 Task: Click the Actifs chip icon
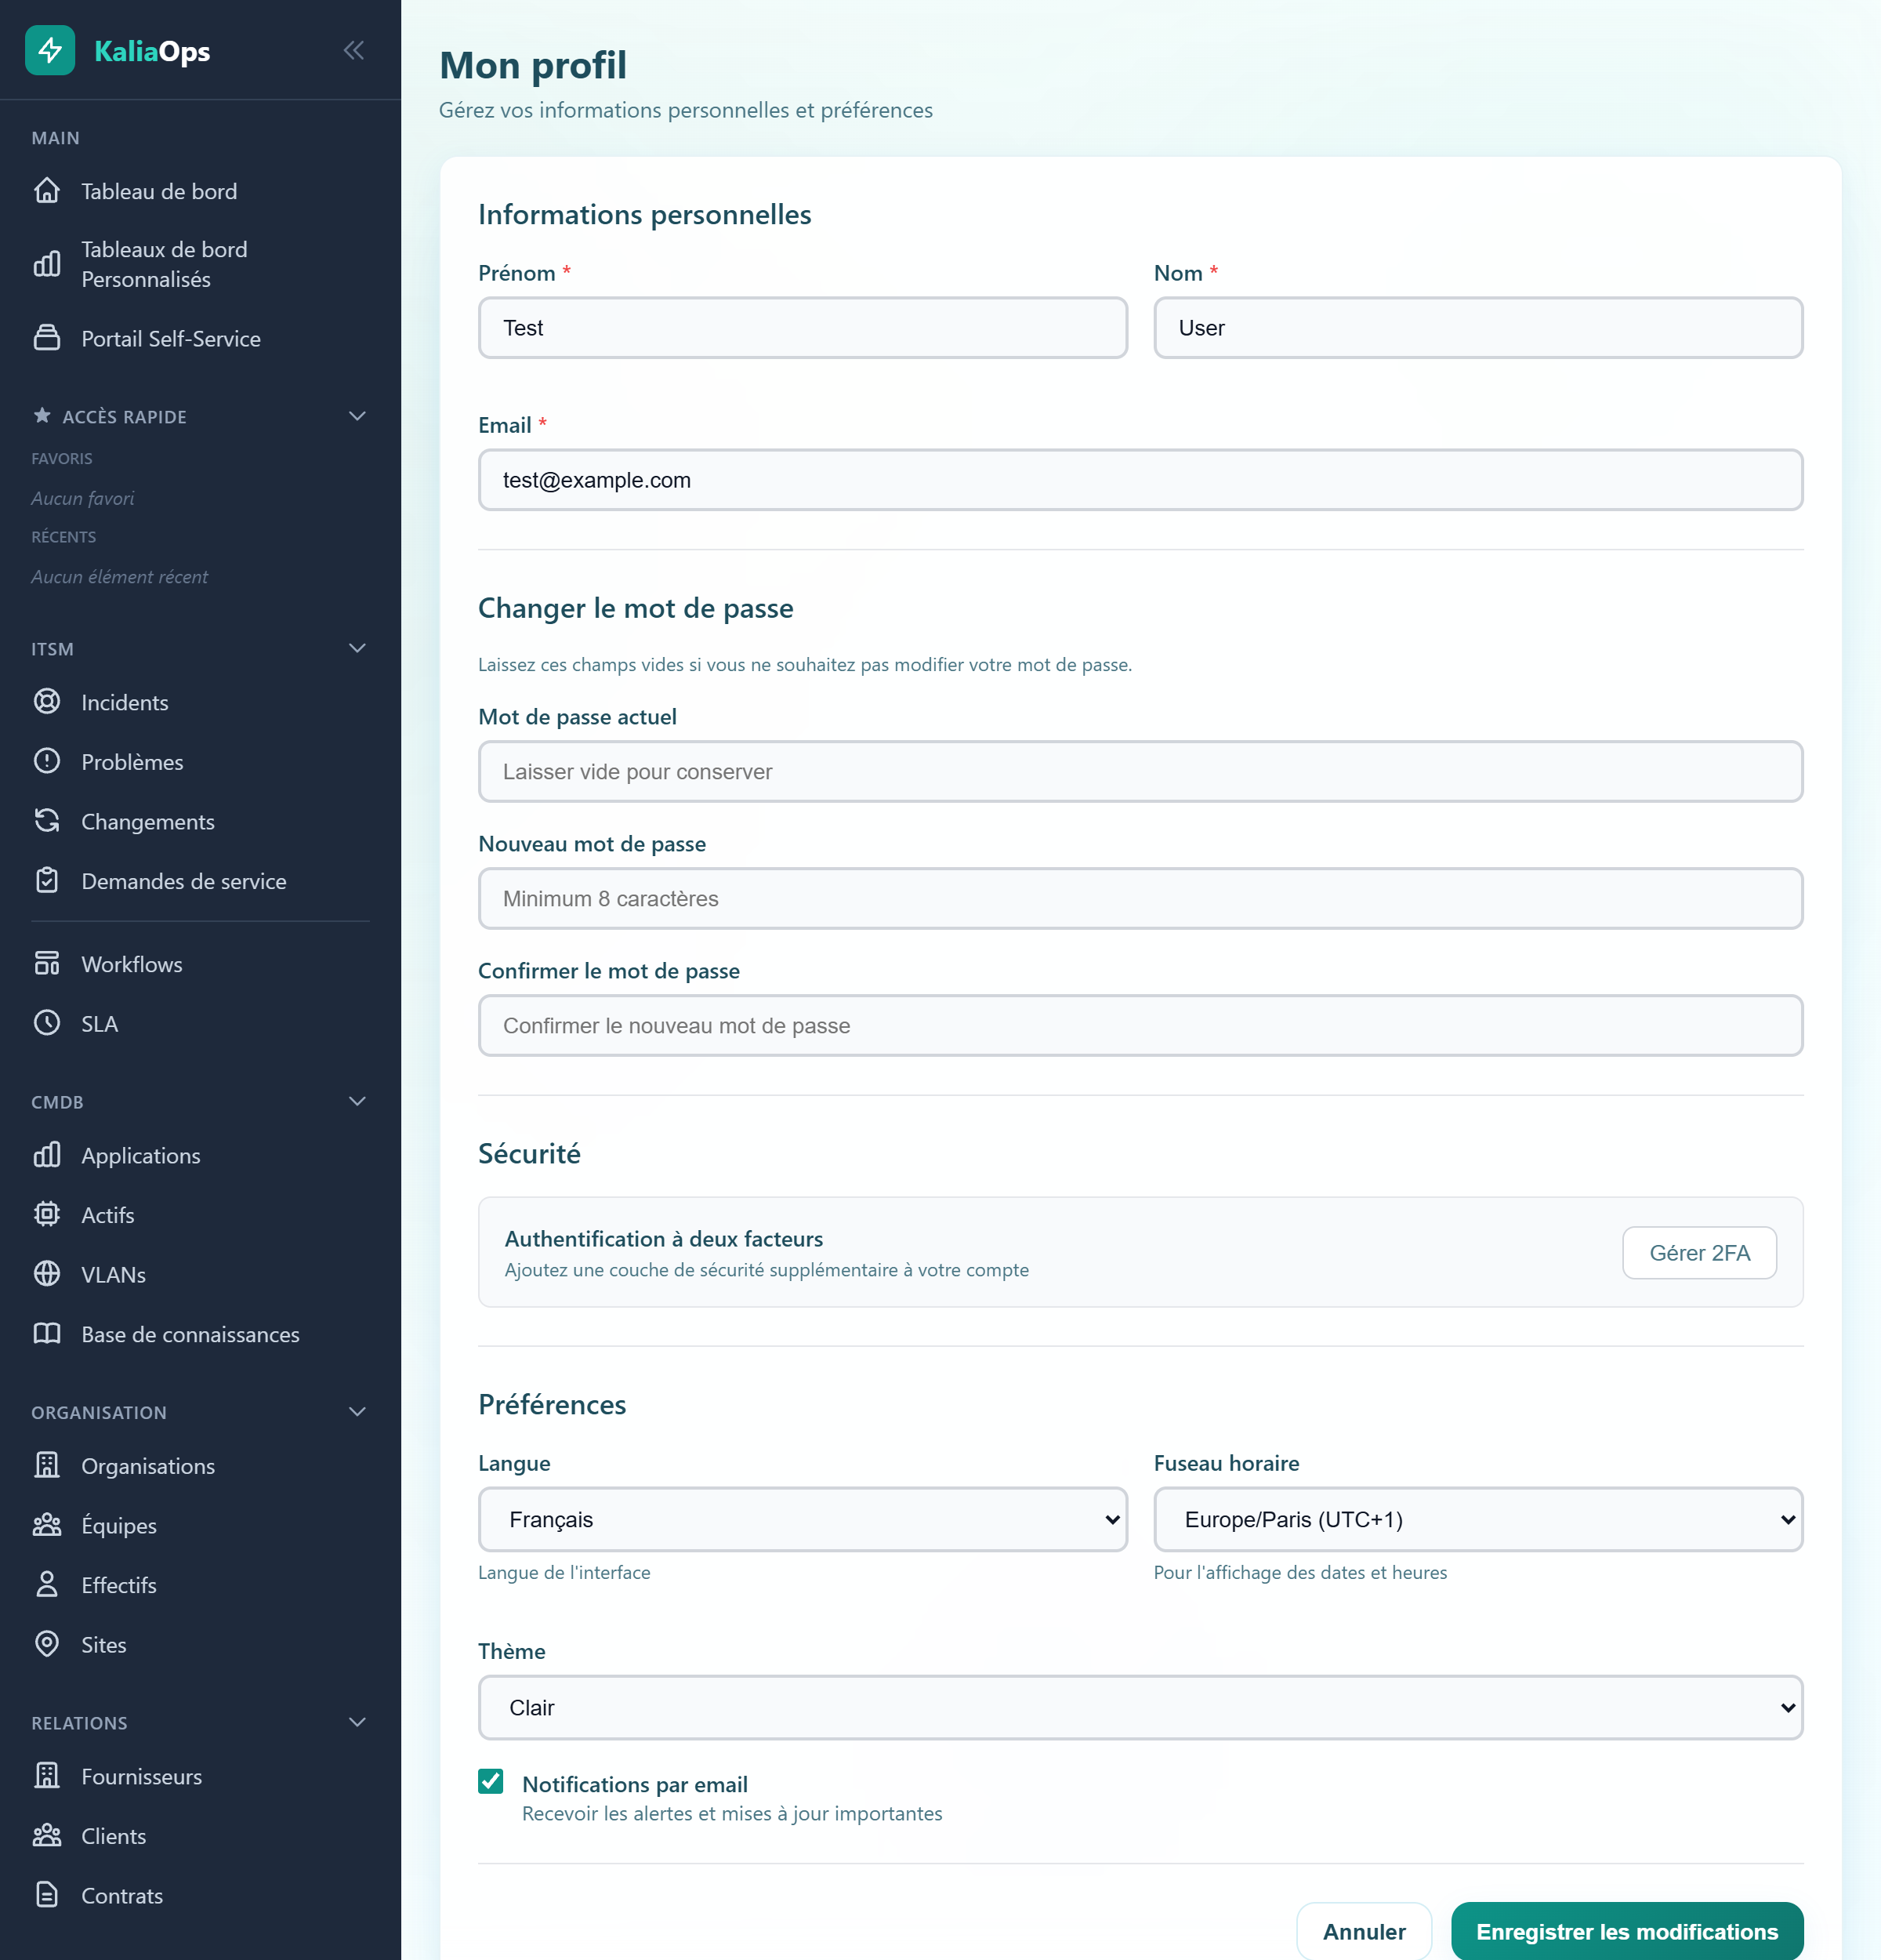click(x=47, y=1214)
